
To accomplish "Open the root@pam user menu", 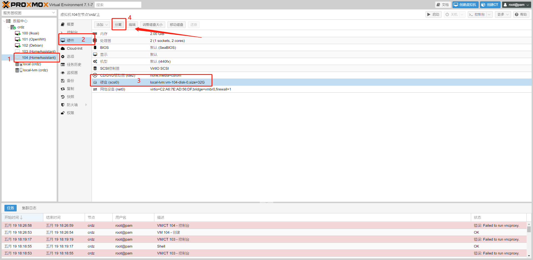I will click(x=516, y=5).
